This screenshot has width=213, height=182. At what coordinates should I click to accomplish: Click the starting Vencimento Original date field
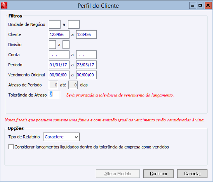(59, 75)
